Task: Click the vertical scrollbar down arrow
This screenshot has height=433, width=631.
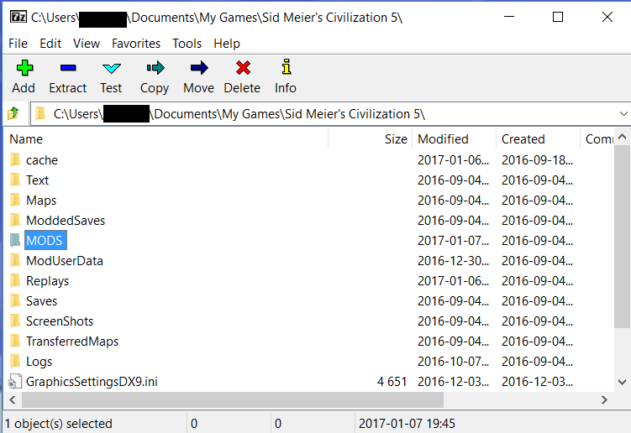Action: (x=622, y=382)
